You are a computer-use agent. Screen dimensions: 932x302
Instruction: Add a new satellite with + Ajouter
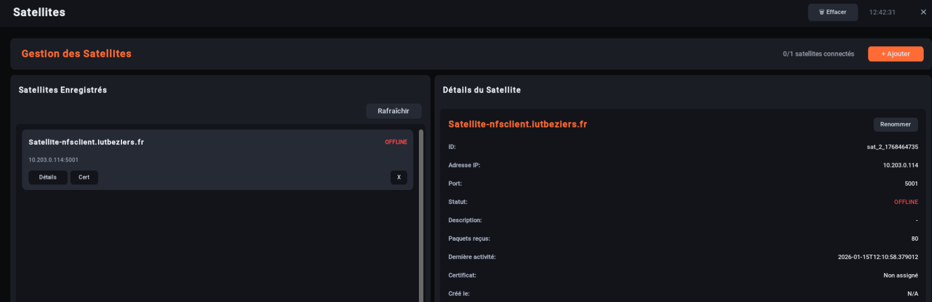coord(895,54)
